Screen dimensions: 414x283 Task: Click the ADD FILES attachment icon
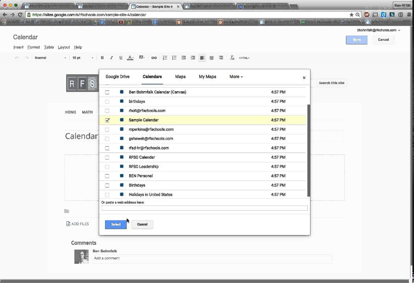tap(68, 224)
